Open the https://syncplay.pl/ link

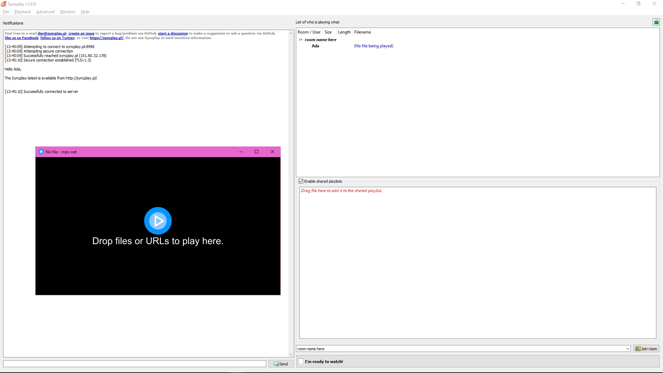click(x=106, y=38)
